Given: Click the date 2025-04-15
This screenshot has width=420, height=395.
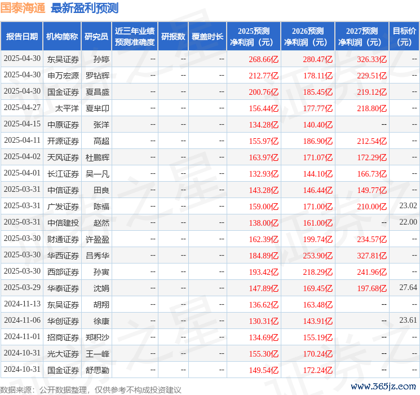Looking at the screenshot, I should point(22,124).
